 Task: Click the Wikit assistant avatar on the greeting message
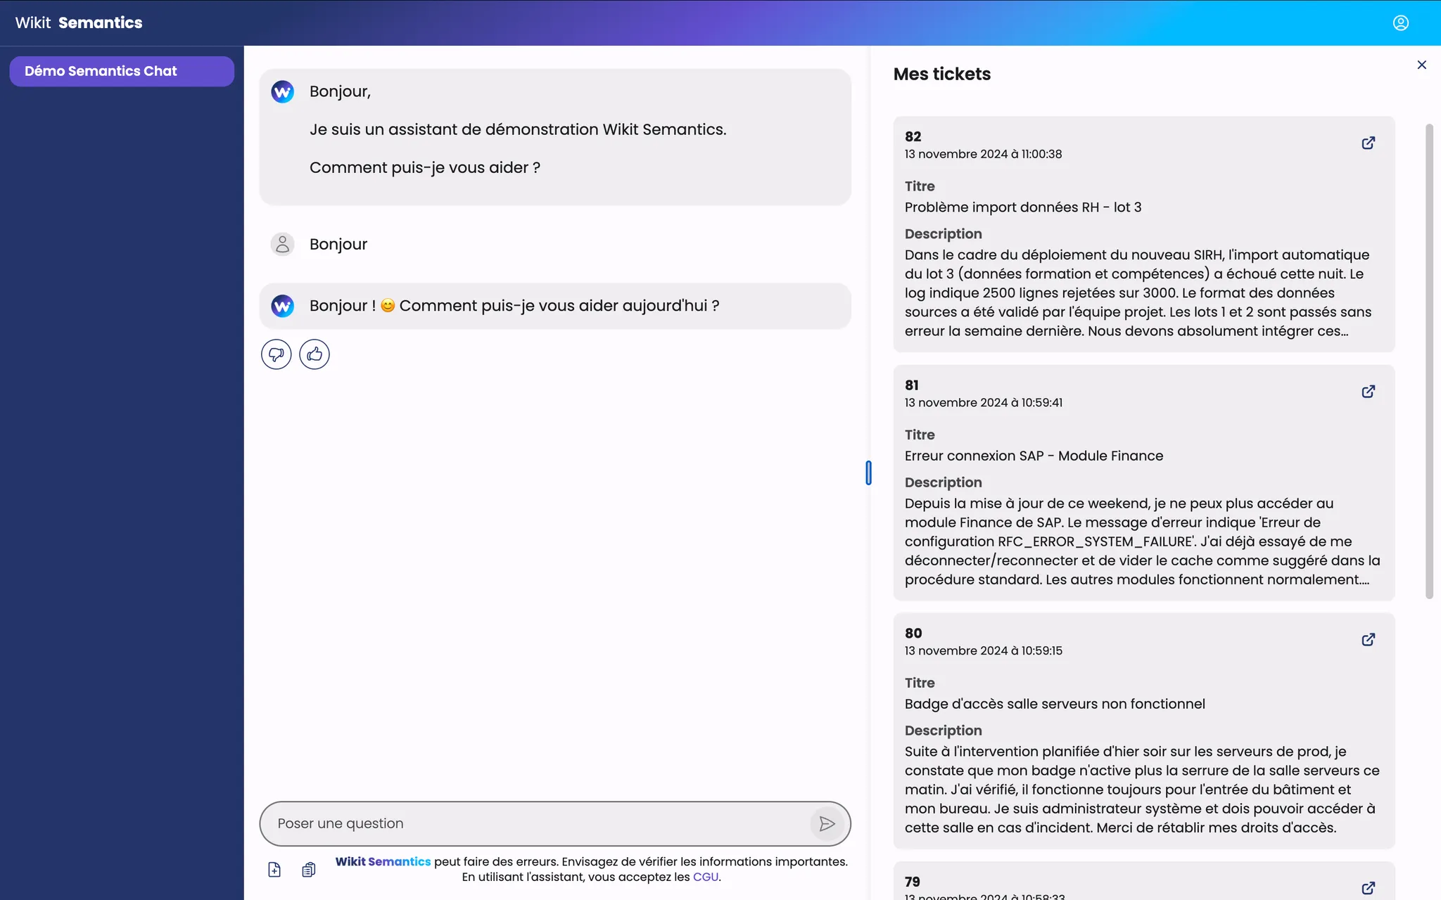click(x=282, y=91)
